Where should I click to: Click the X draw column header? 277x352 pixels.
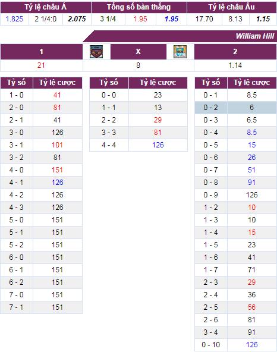point(138,52)
